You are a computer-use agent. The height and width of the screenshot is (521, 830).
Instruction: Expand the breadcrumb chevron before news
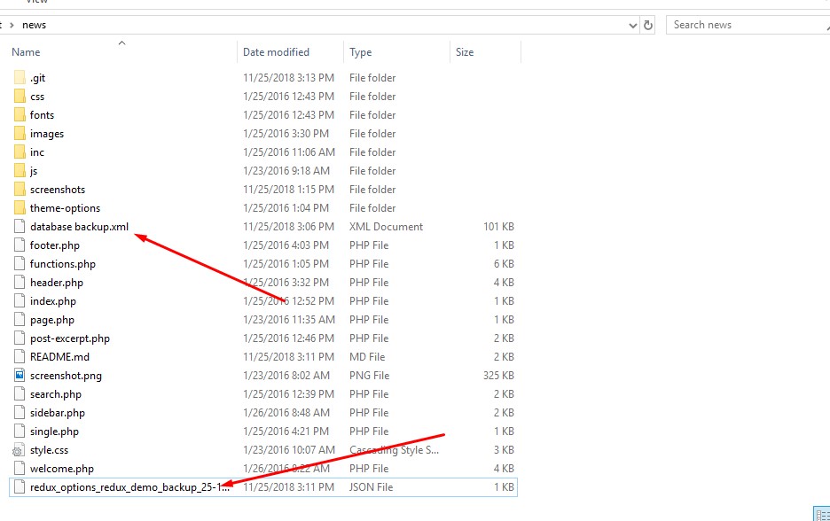(12, 25)
